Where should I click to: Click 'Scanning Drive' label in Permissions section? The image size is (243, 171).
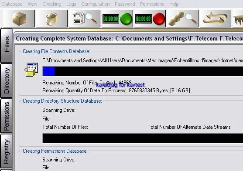[59, 160]
